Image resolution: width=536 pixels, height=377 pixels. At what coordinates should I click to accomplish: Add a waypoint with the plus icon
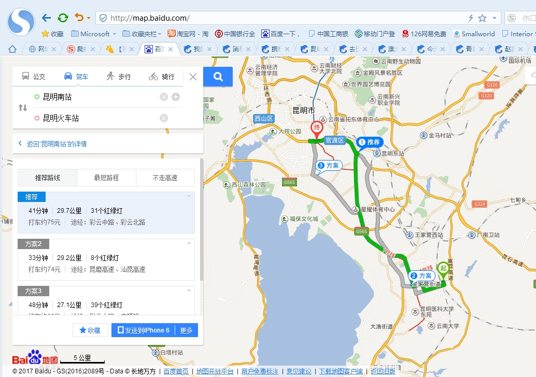176,97
